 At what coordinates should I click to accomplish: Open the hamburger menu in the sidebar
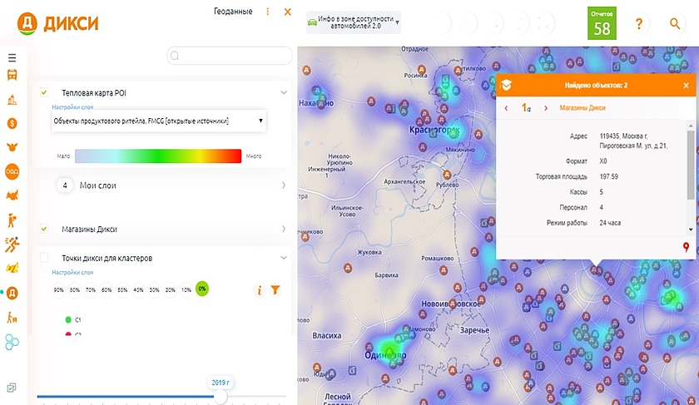[12, 57]
